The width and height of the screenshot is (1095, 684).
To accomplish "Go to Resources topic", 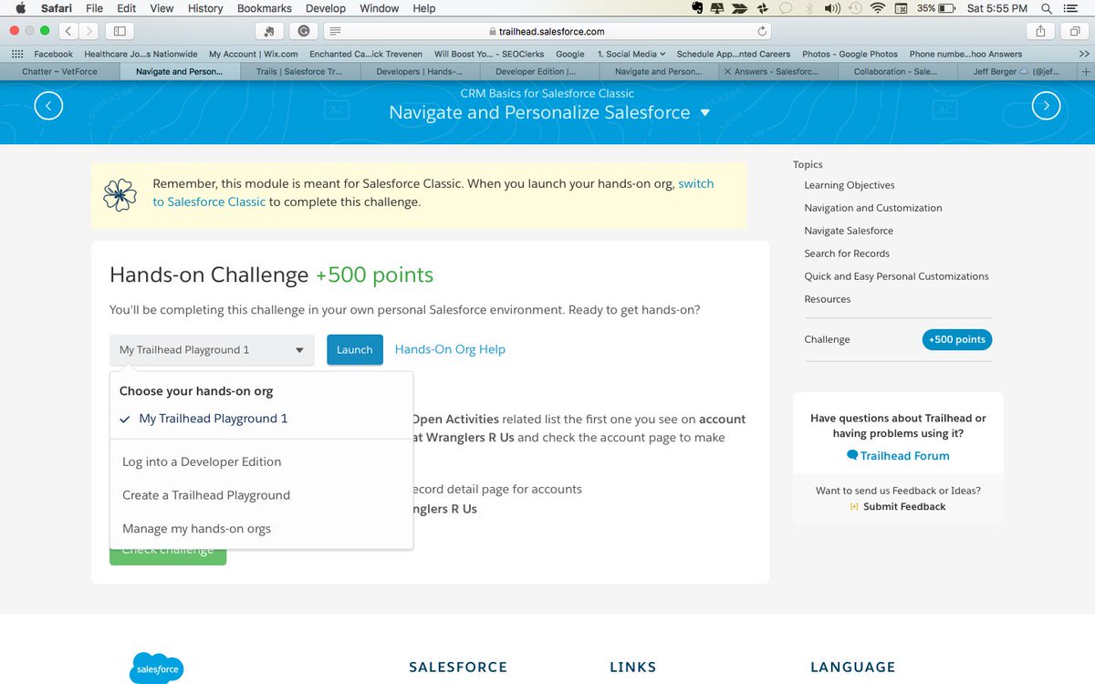I will click(x=828, y=299).
